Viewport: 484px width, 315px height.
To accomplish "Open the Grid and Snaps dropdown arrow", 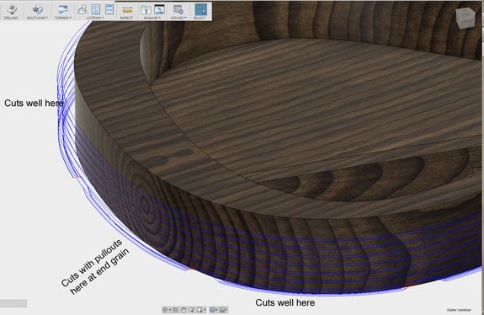I will point(226,309).
